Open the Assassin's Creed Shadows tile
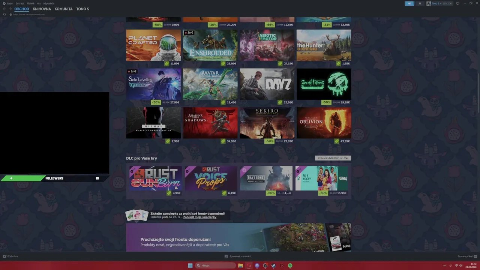Image resolution: width=480 pixels, height=270 pixels. pos(210,123)
